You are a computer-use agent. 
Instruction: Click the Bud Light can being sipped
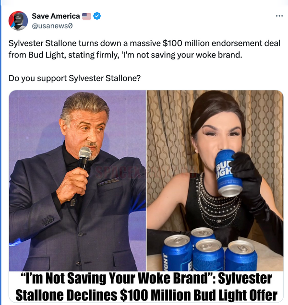click(228, 173)
